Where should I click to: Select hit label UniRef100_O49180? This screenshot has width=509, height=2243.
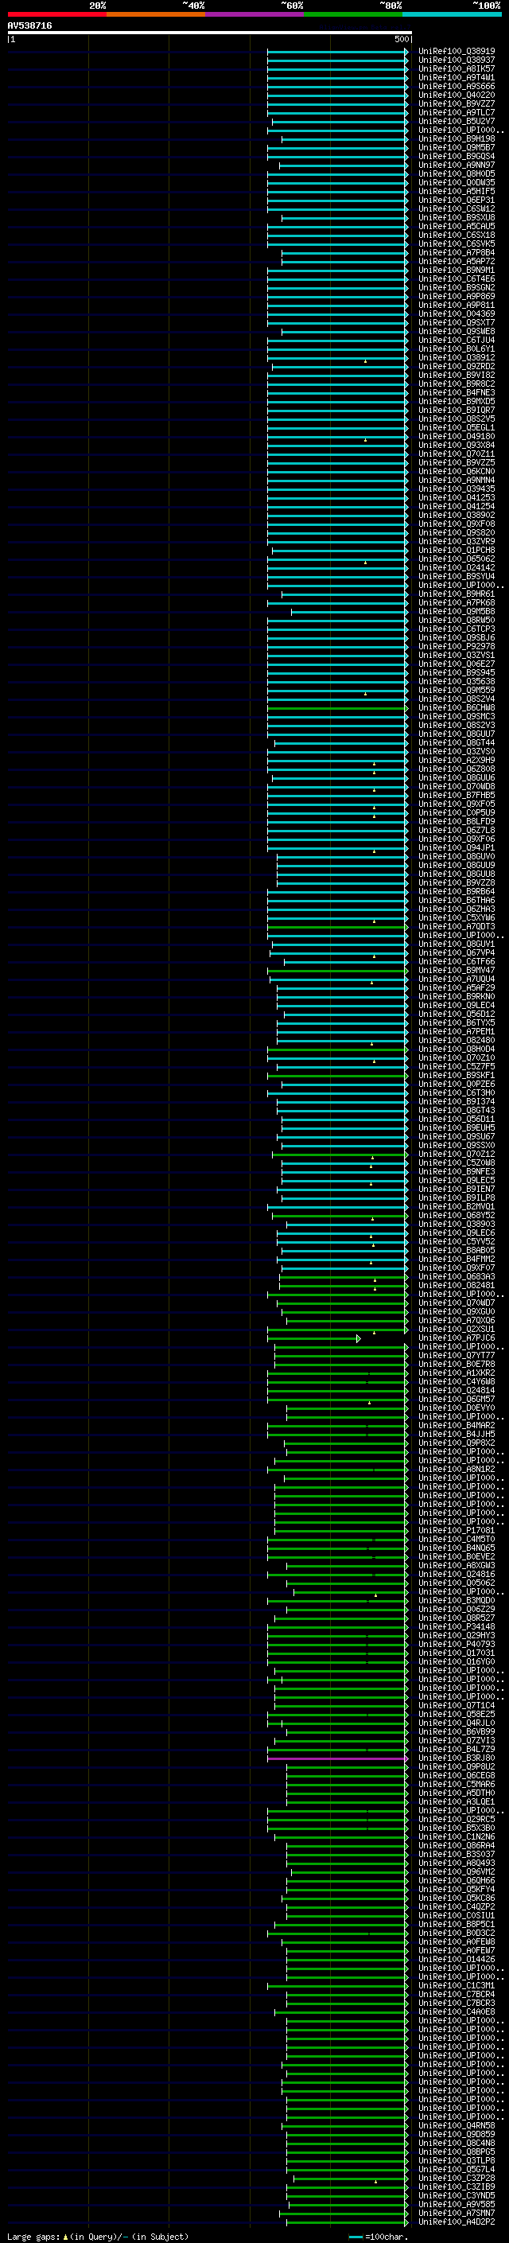point(456,436)
